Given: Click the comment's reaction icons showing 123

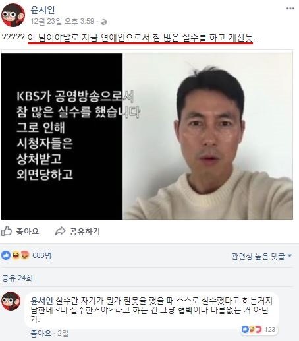Looking at the screenshot, I should click(251, 329).
